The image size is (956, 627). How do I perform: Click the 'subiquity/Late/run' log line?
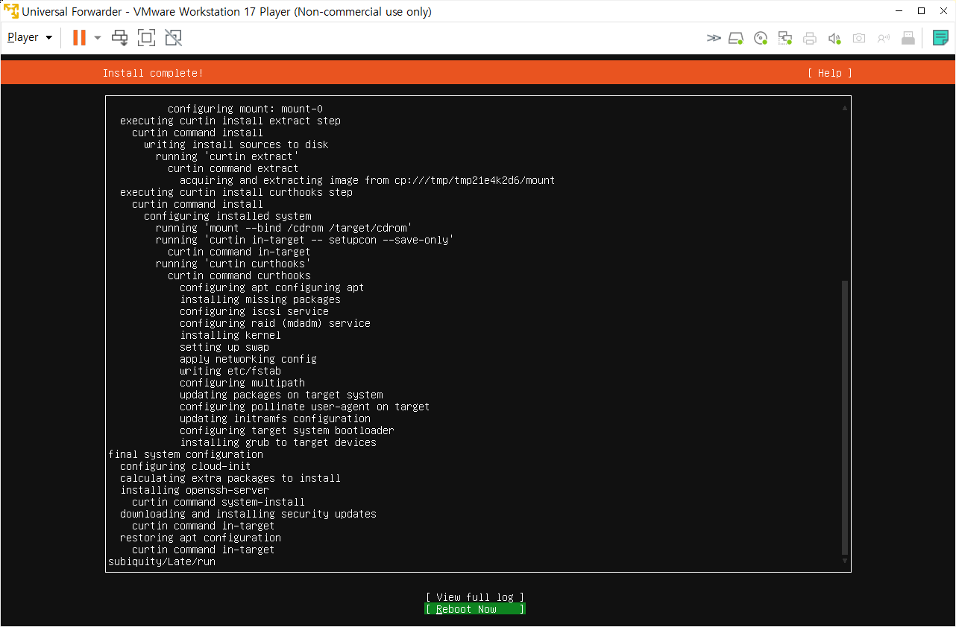tap(162, 561)
